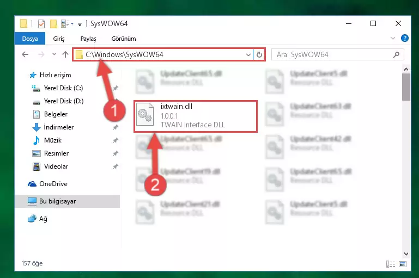Select OneDrive in navigation pane
The height and width of the screenshot is (278, 419).
click(x=47, y=184)
